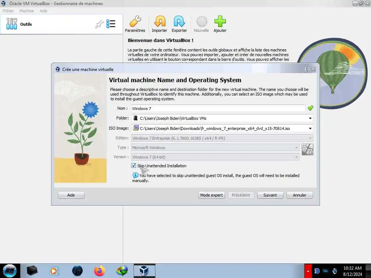
Task: Open the Outils list menu icon
Action: (x=111, y=24)
